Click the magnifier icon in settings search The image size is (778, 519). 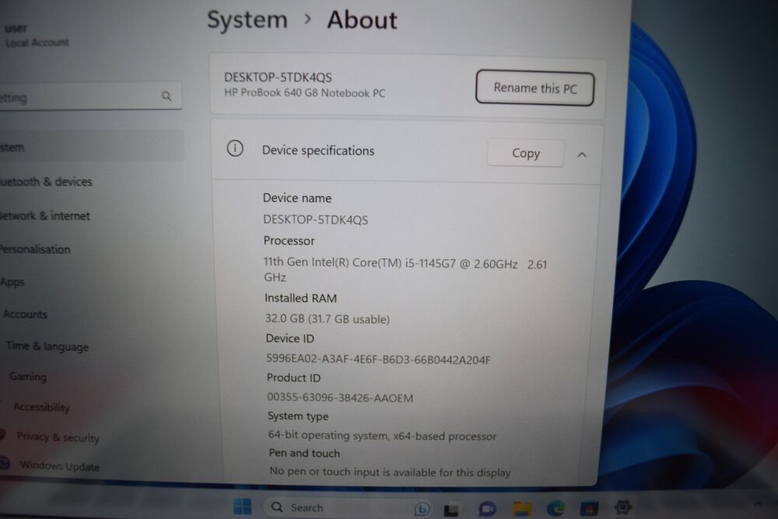(x=166, y=96)
